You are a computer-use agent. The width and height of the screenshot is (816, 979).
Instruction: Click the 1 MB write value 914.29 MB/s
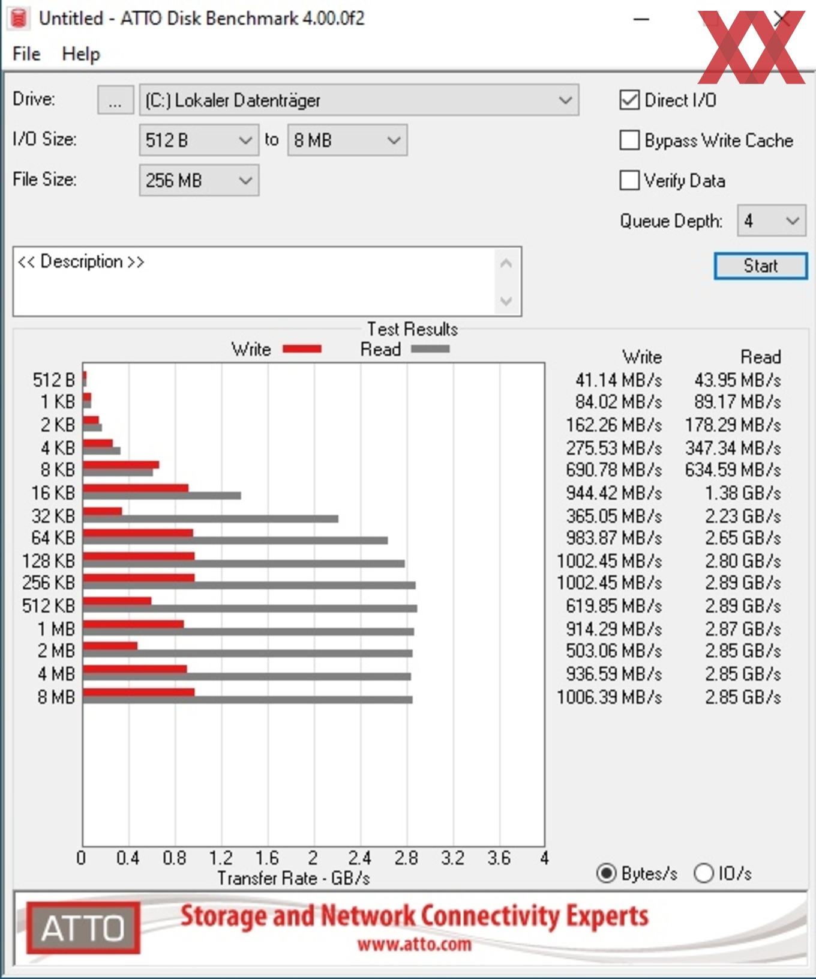(x=614, y=628)
